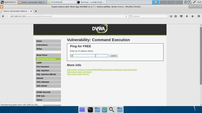Open DVWA Security settings

pyautogui.click(x=48, y=92)
